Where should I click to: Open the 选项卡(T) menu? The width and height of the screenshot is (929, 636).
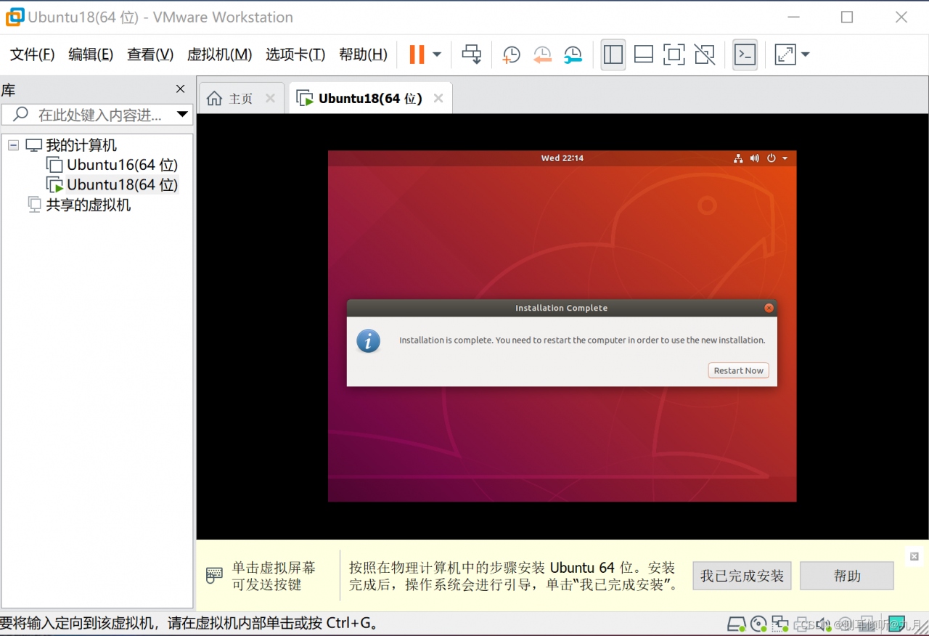295,54
